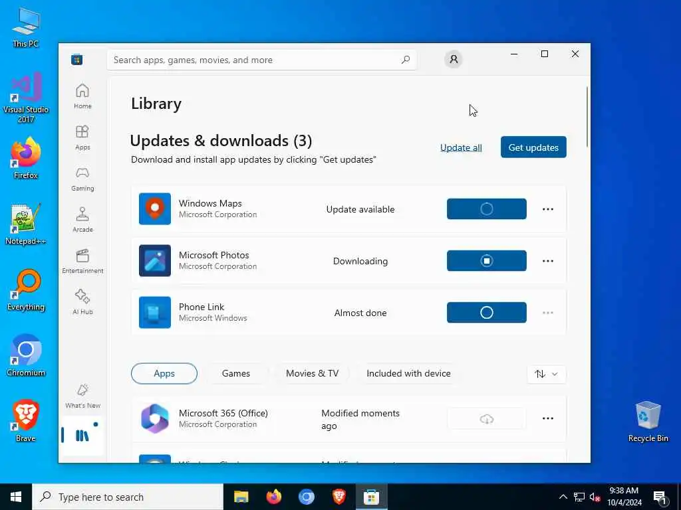This screenshot has height=510, width=681.
Task: Select the Visual Studio 2017 desktop shortcut
Action: 26,98
